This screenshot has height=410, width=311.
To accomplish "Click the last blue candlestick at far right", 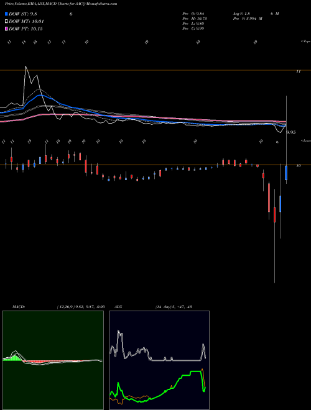I will [x=286, y=173].
